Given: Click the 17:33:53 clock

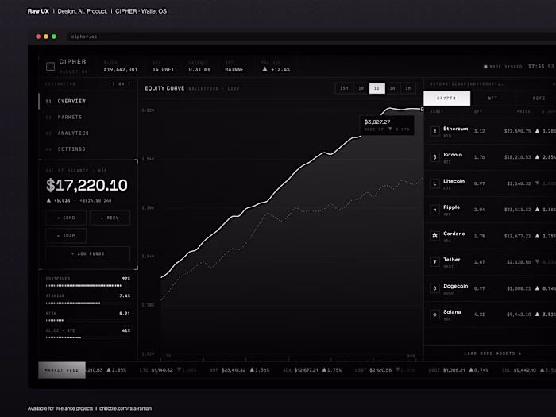Looking at the screenshot, I should 541,66.
